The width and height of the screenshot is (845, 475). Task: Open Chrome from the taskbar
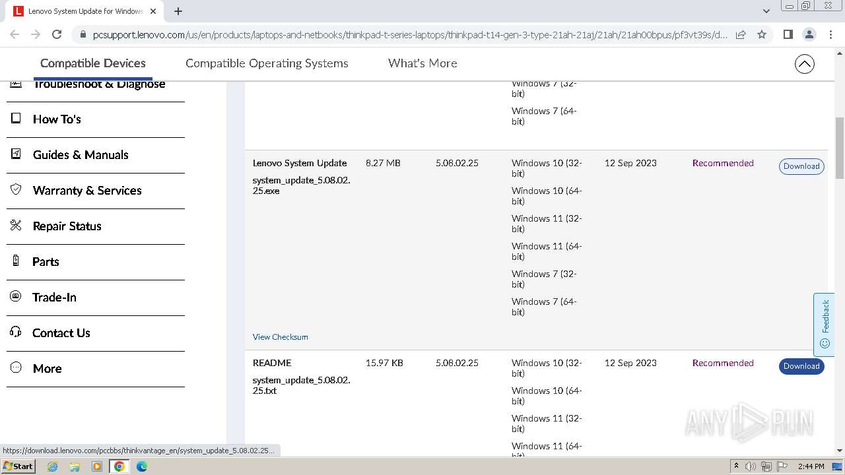[x=119, y=466]
